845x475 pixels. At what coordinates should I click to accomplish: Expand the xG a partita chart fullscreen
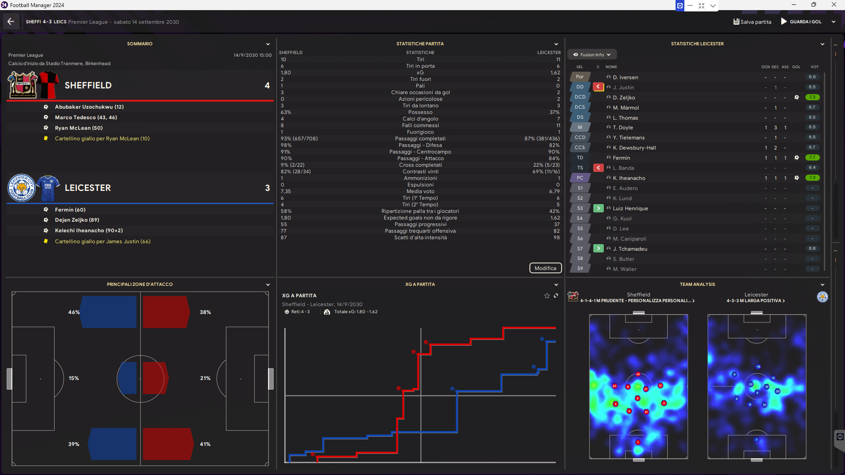click(x=556, y=296)
